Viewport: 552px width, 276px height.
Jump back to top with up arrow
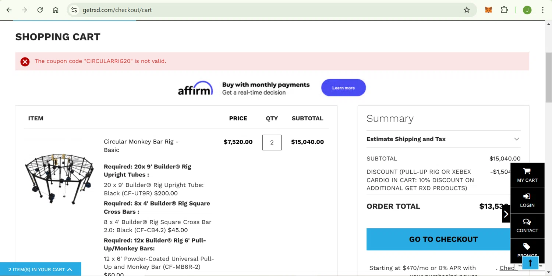point(530,263)
